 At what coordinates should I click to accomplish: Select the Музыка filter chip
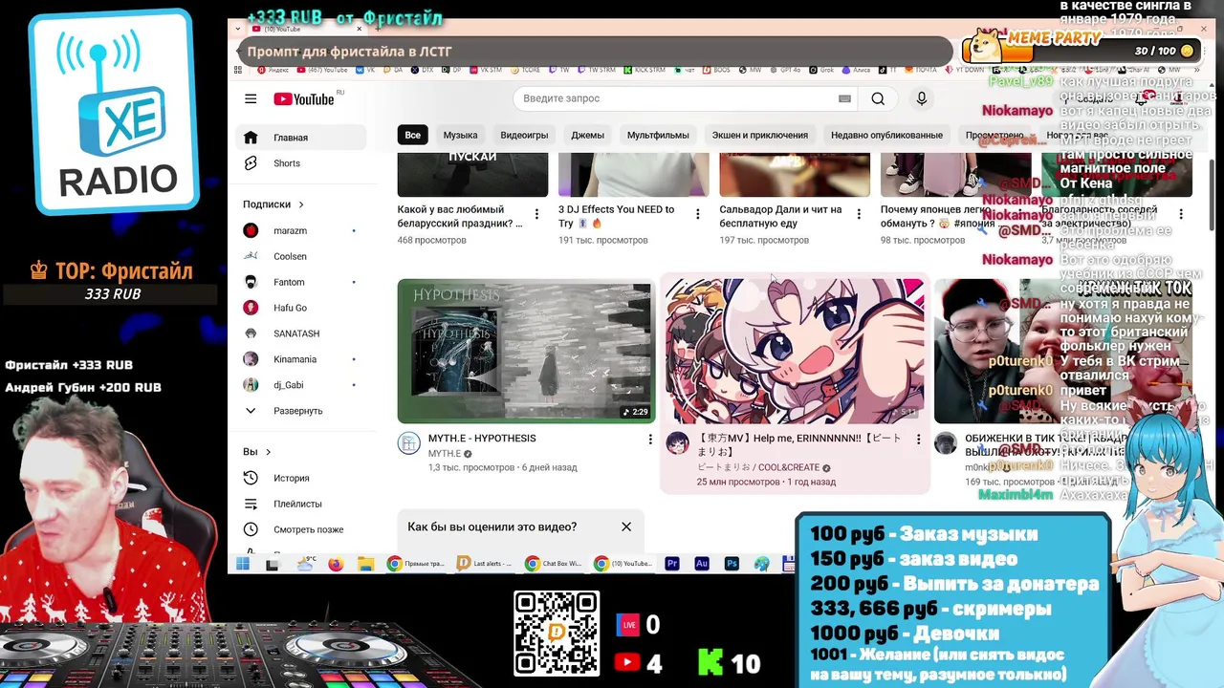[460, 135]
